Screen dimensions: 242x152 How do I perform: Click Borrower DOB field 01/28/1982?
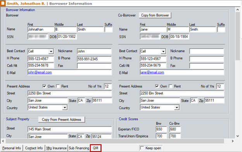(x=67, y=36)
